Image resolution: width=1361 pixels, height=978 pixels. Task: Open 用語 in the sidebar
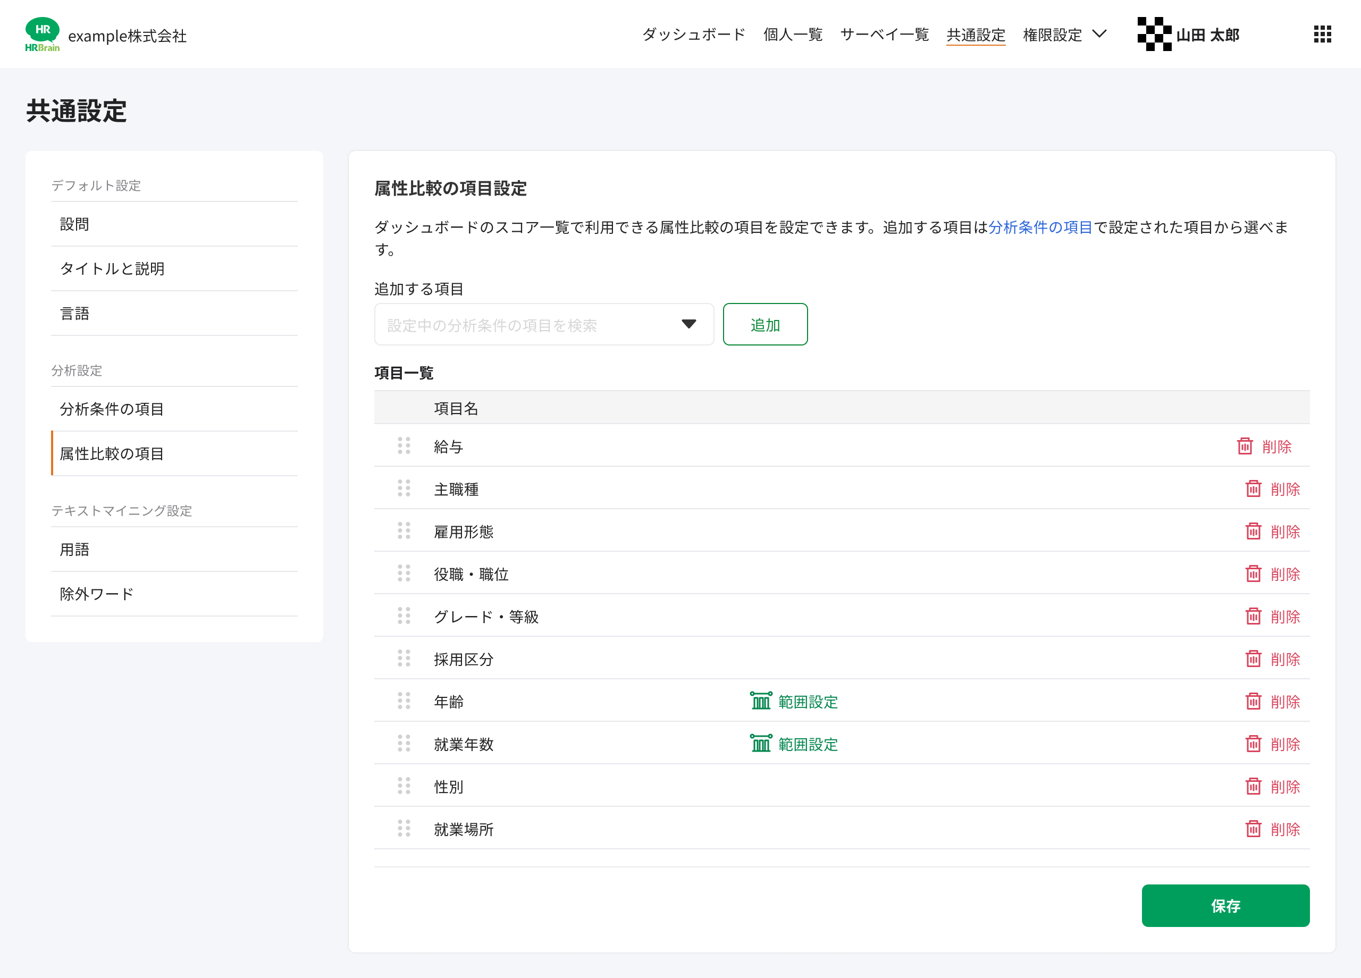coord(174,549)
